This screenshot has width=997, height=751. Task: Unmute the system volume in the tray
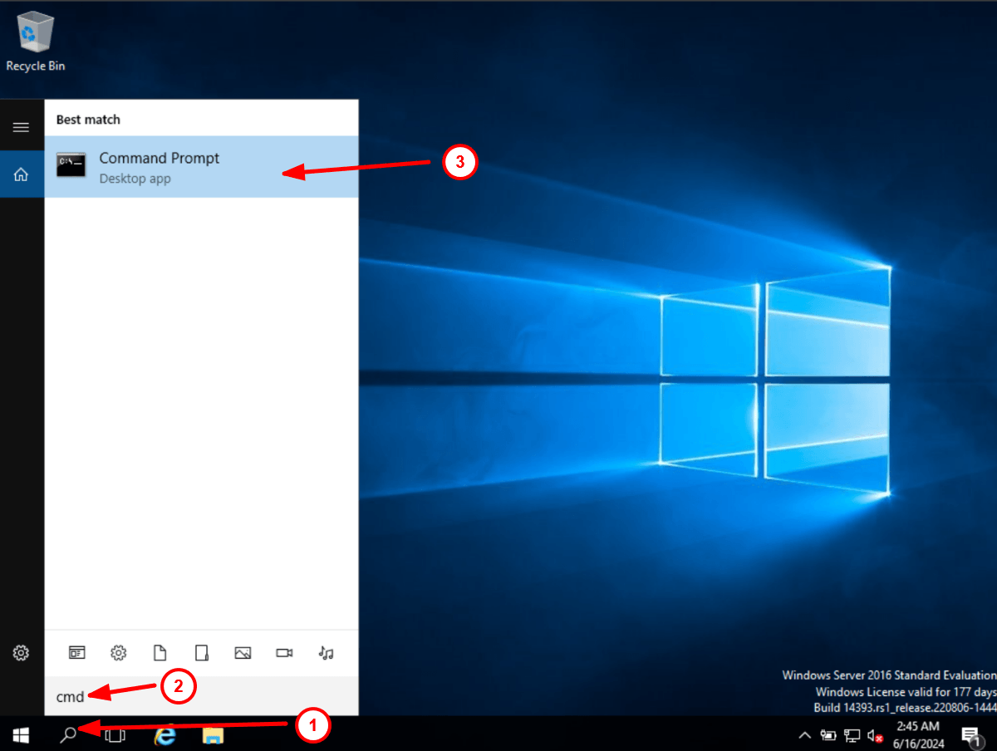[875, 735]
